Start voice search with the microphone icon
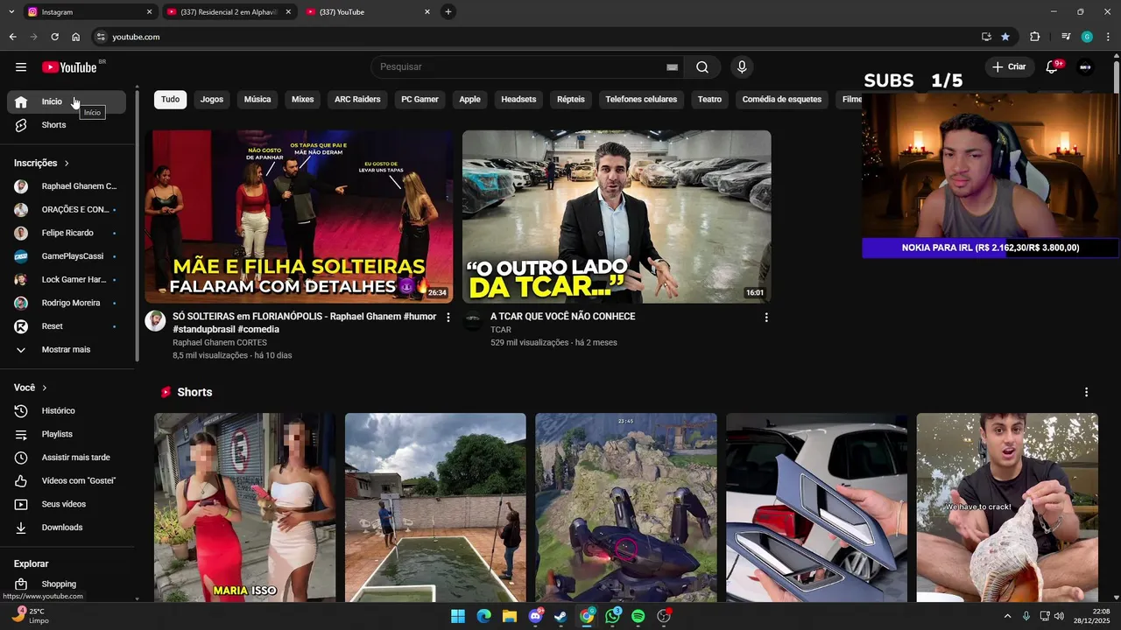 (x=742, y=67)
